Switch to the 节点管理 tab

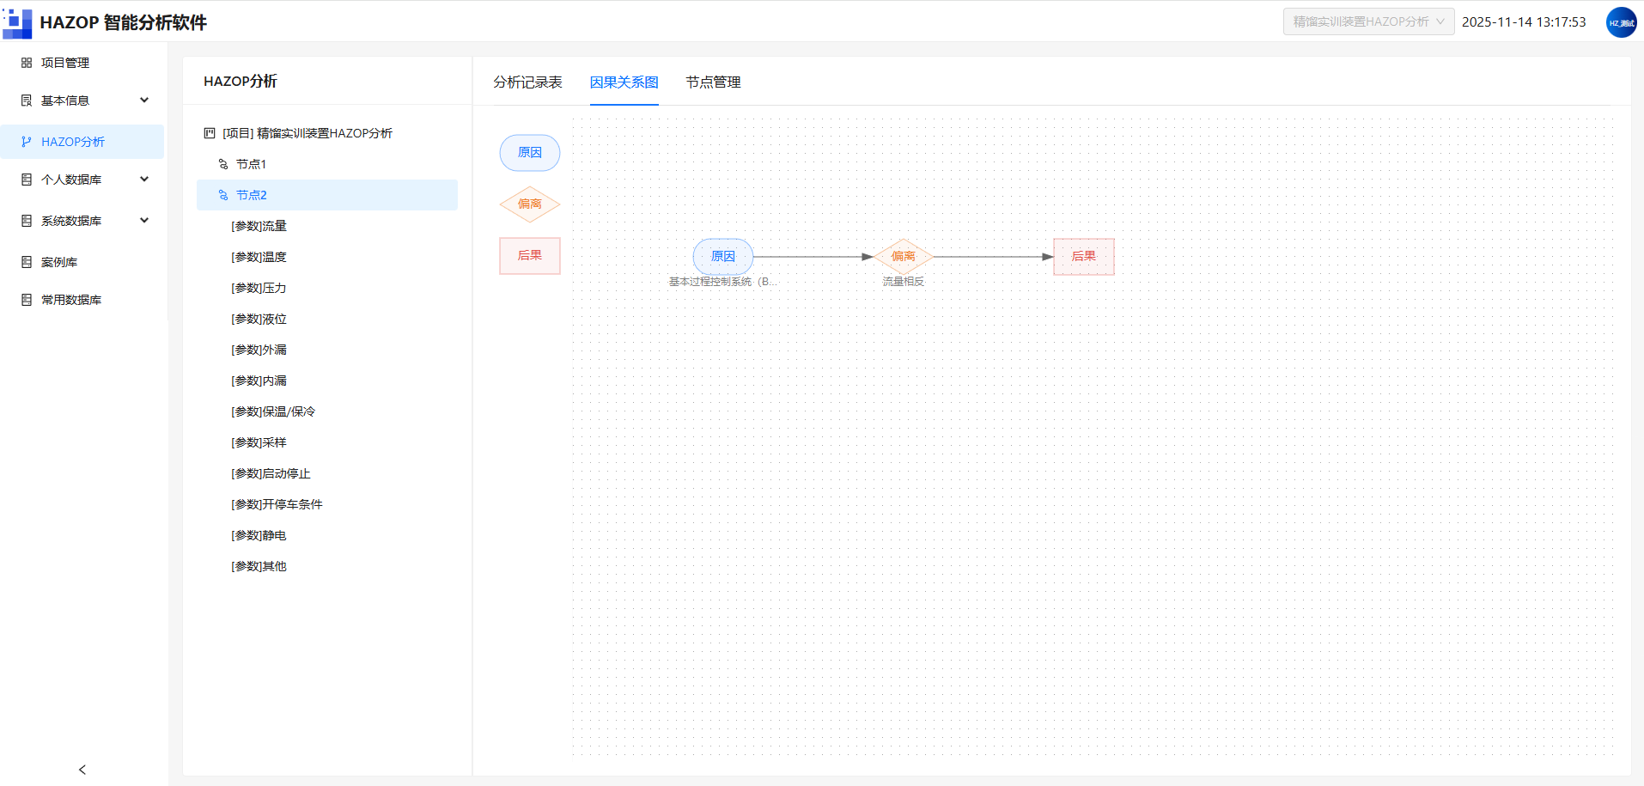pyautogui.click(x=713, y=82)
